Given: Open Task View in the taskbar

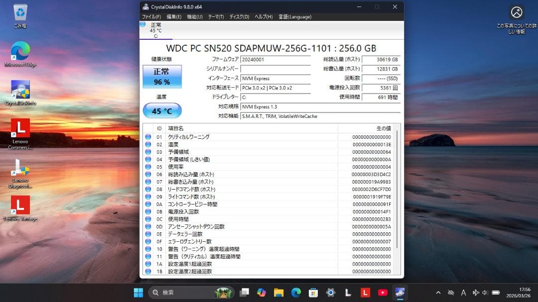Looking at the screenshot, I should [x=244, y=293].
